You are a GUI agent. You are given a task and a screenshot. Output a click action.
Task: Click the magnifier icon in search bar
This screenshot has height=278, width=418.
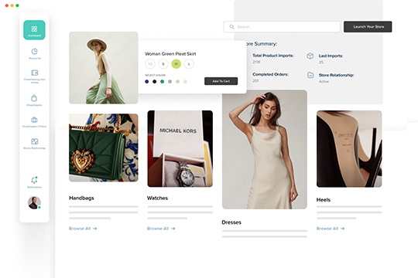coord(231,26)
